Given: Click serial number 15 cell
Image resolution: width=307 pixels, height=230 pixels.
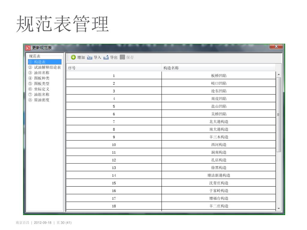Looking at the screenshot, I should pyautogui.click(x=114, y=183).
